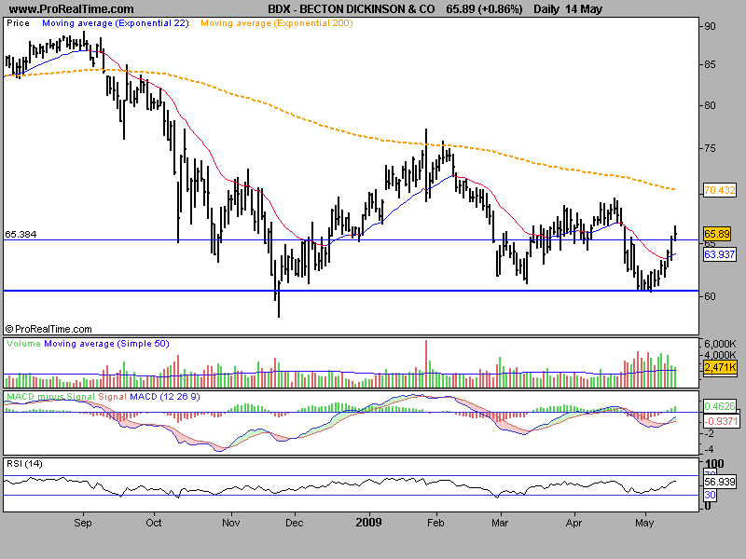Click the 56.939 RSI value tag
The width and height of the screenshot is (746, 559).
(720, 482)
